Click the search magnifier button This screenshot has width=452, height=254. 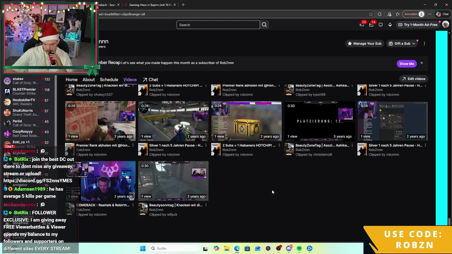tap(264, 25)
